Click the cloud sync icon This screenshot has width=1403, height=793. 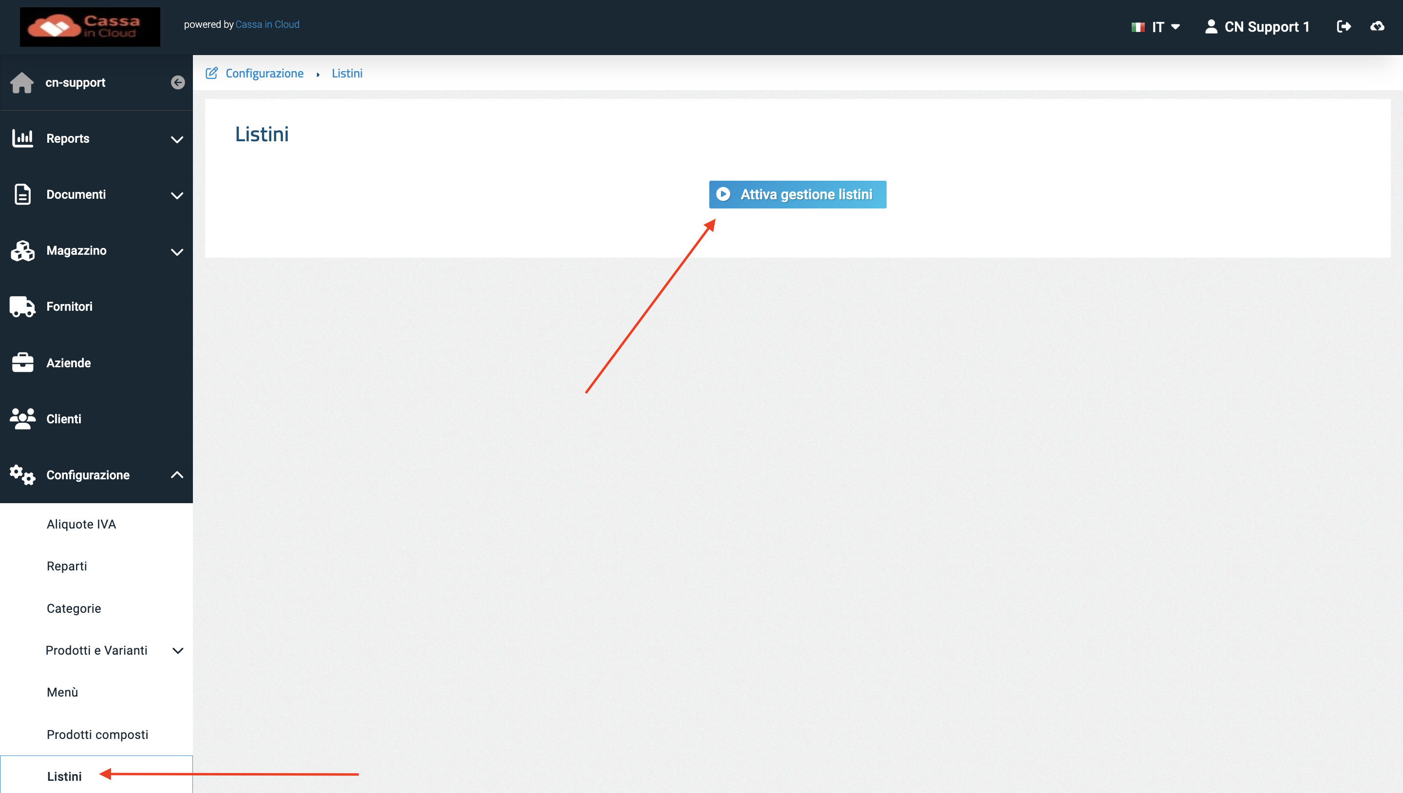pos(1377,26)
